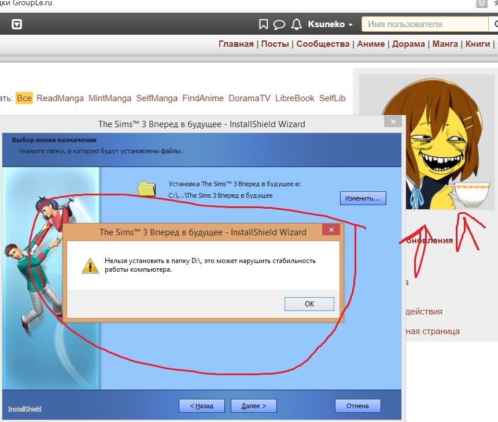Open the messages speech bubble icon
Screen dimensions: 498x422
coord(279,24)
